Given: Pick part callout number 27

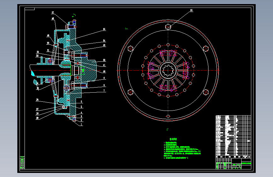Looking at the screenshot, I should [37, 109].
